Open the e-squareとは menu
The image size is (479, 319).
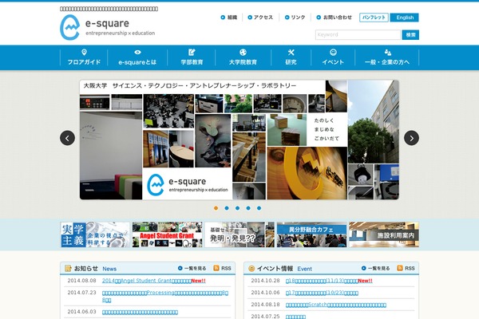tap(137, 57)
